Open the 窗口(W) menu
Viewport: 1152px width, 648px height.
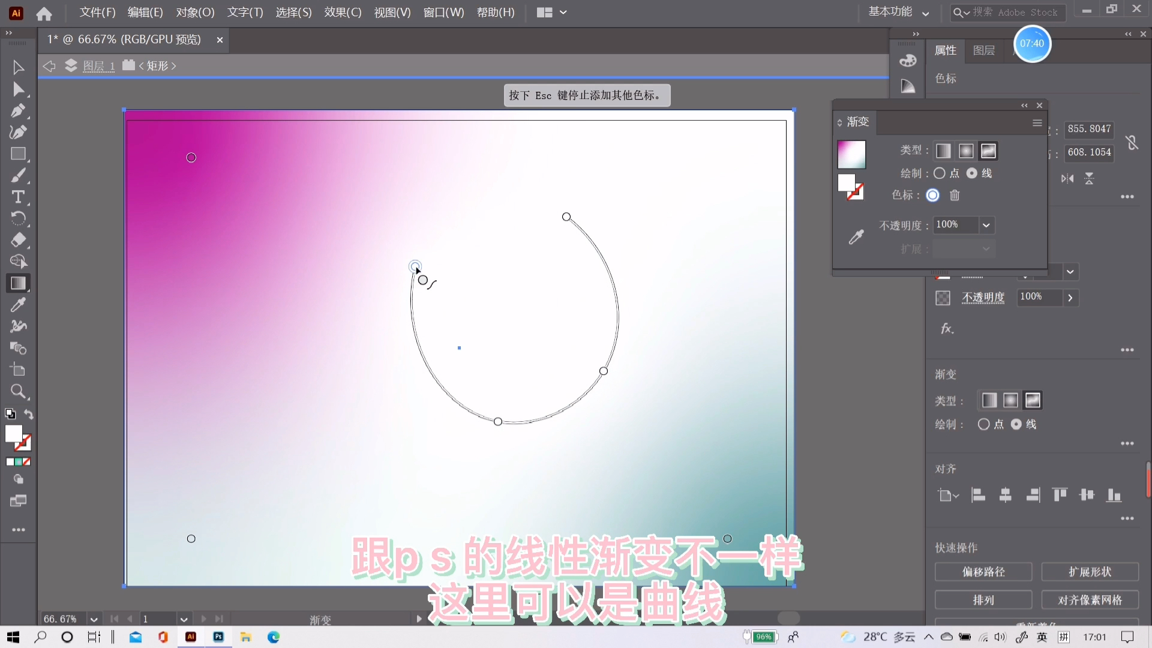pyautogui.click(x=443, y=12)
